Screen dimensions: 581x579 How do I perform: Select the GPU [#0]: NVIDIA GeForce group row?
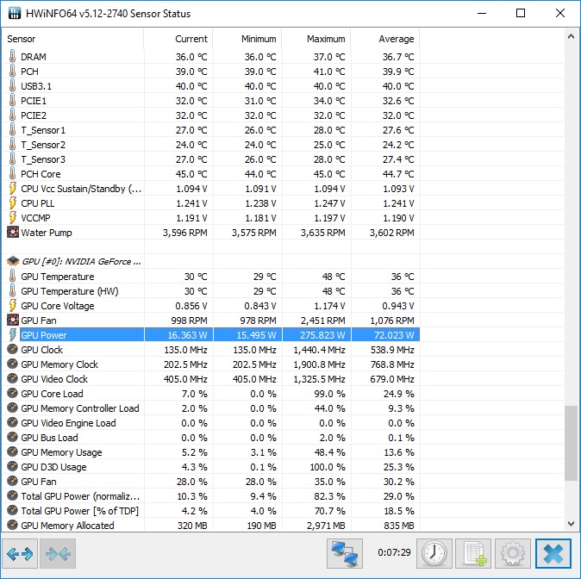(211, 261)
